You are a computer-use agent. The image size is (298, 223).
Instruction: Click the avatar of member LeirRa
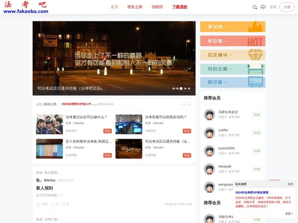(x=209, y=132)
